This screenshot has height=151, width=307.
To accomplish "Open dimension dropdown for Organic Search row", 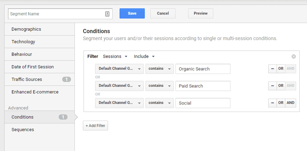I will 119,69.
